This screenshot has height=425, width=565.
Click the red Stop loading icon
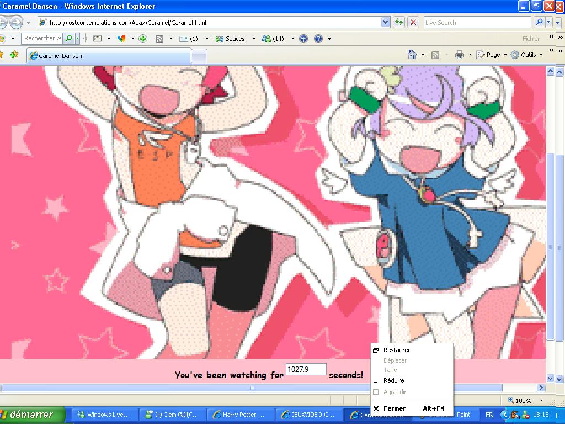tap(413, 22)
